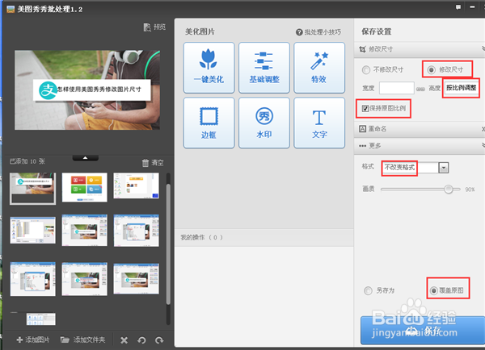Minimize the batch processing window
Screen dimensions: 485x350
pos(472,7)
